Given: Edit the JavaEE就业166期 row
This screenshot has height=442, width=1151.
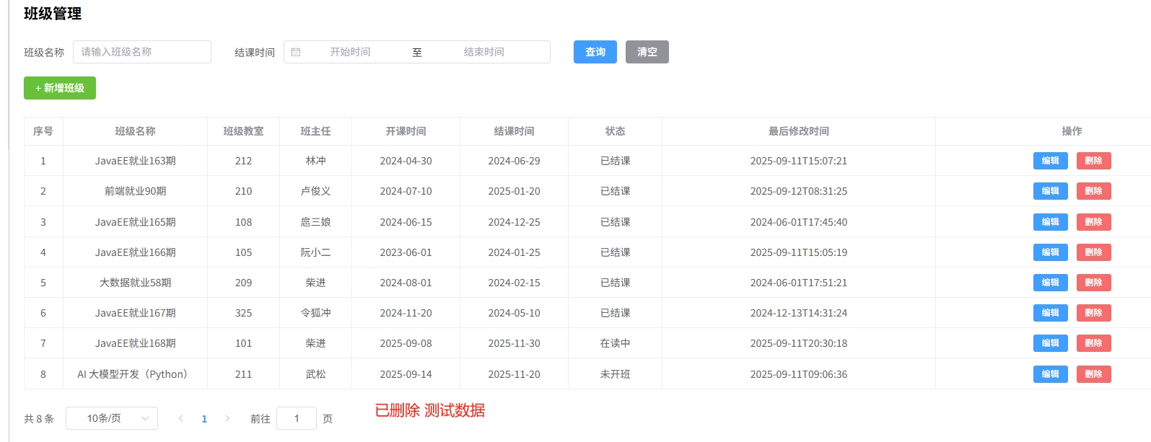Looking at the screenshot, I should [x=1051, y=252].
